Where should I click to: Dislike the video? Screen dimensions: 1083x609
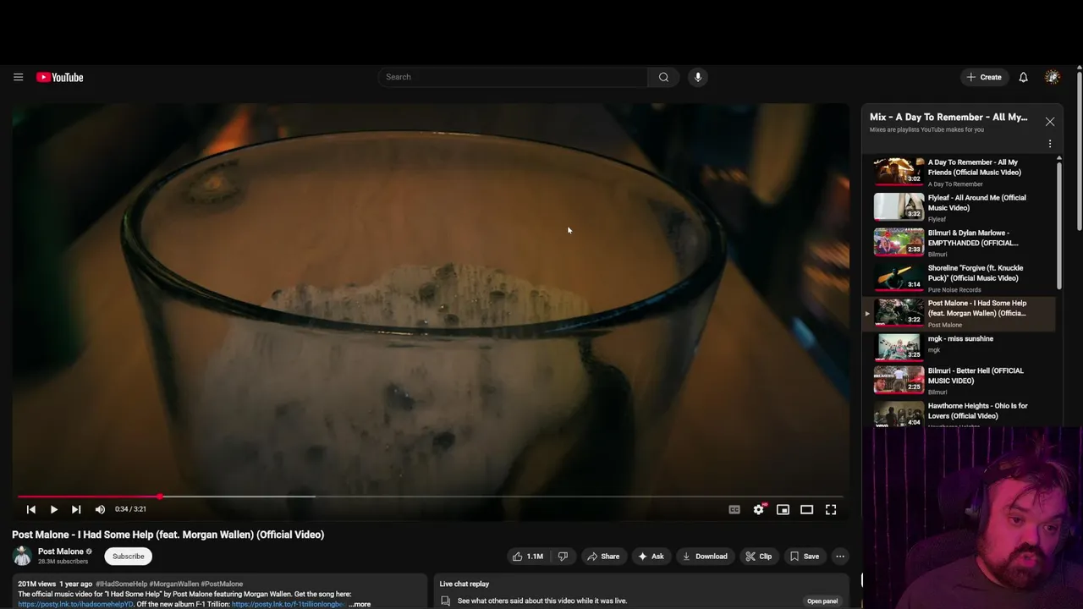563,557
